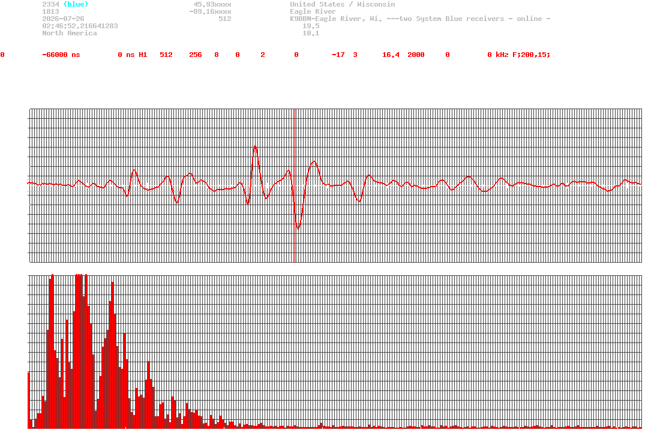
Task: Select the United States / Wisconsin text
Action: [x=343, y=4]
